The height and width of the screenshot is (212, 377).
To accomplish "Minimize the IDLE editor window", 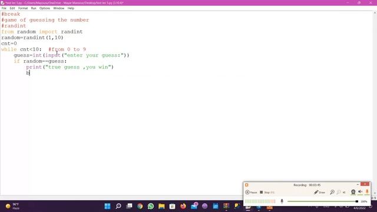I will 348,2.
